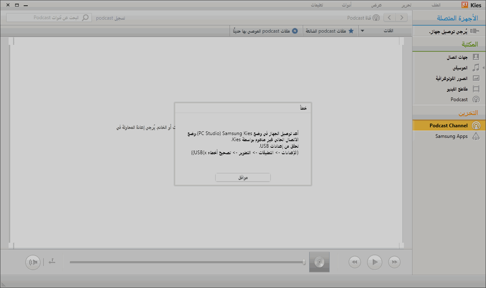This screenshot has height=288, width=486.
Task: Click the قناة Podcast channel icon
Action: coord(376,18)
